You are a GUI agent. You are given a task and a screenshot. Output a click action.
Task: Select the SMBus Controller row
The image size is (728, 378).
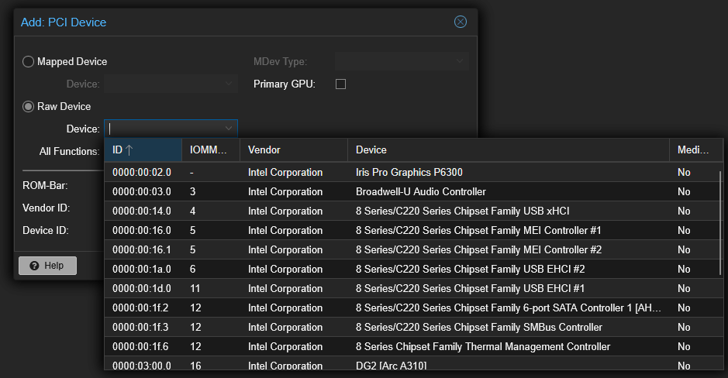[x=412, y=327]
